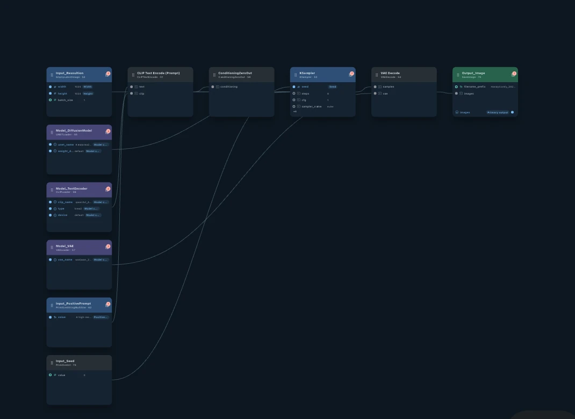
Task: Open the unet_name model value field
Action: click(x=83, y=145)
